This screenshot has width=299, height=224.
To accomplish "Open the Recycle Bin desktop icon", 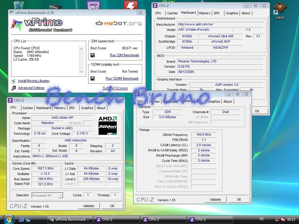I will [x=19, y=5].
